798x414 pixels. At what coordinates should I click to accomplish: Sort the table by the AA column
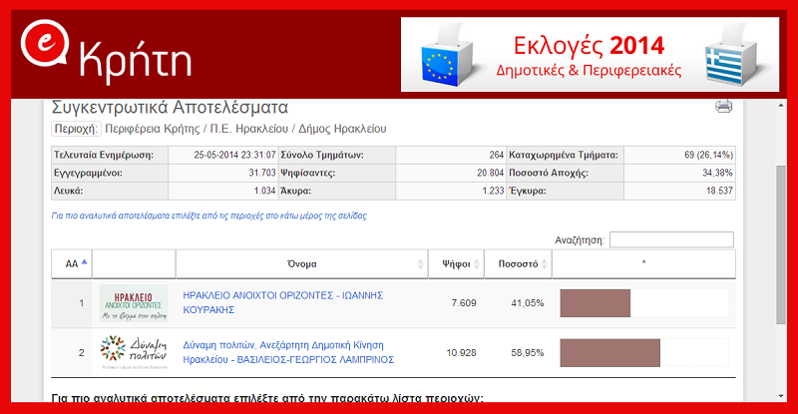77,263
